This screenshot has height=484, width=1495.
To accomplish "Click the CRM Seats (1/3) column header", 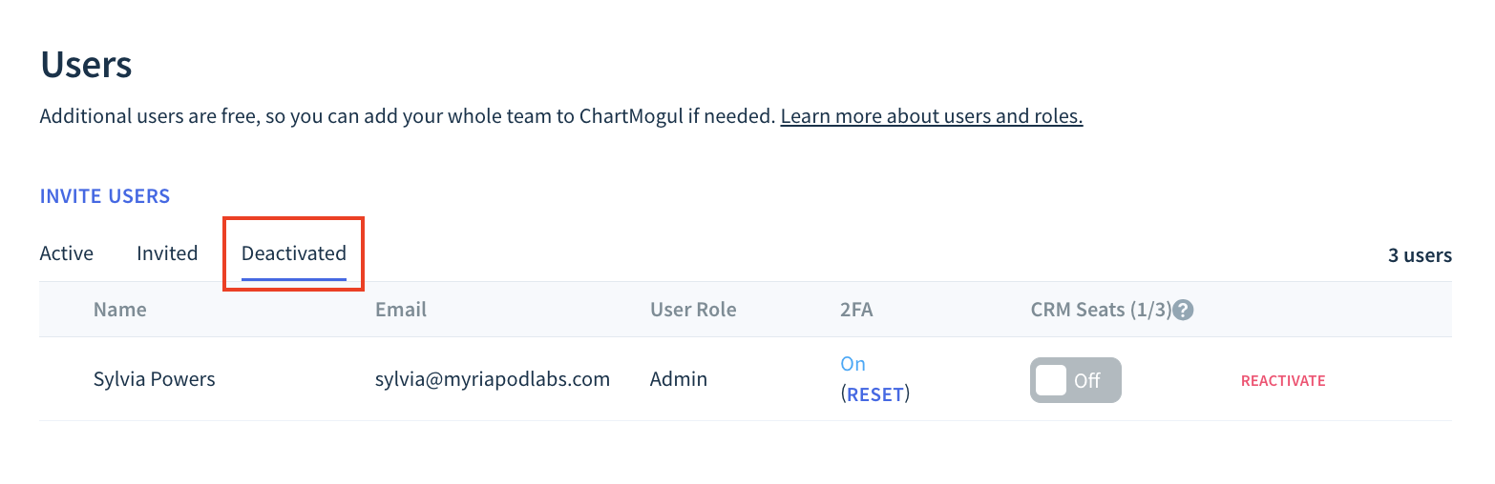I will click(x=1101, y=310).
